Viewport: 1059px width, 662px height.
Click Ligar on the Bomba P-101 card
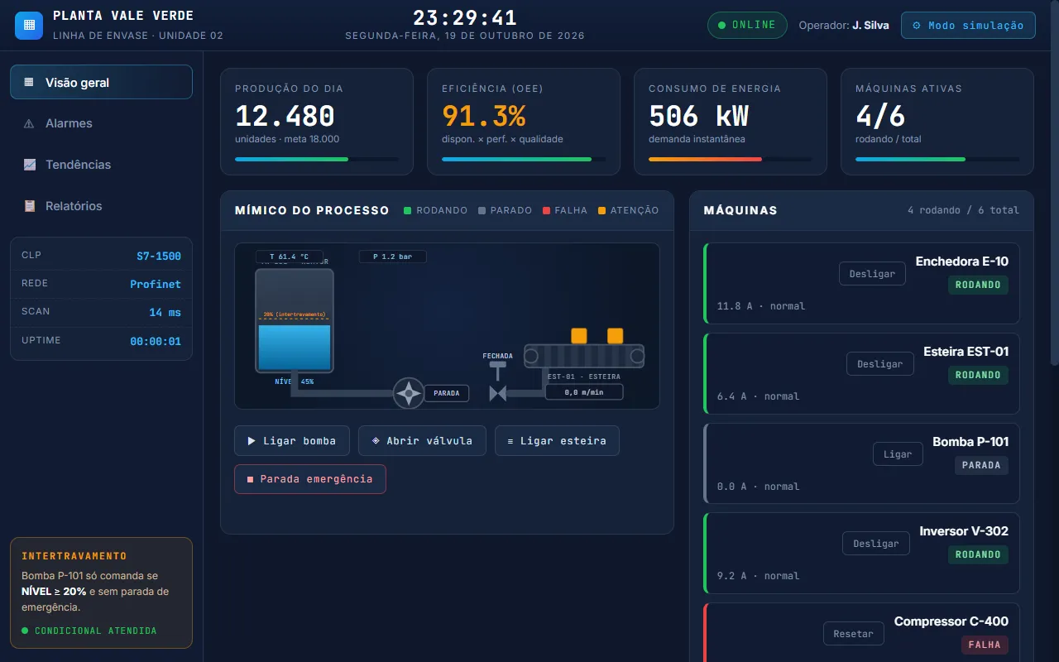898,454
